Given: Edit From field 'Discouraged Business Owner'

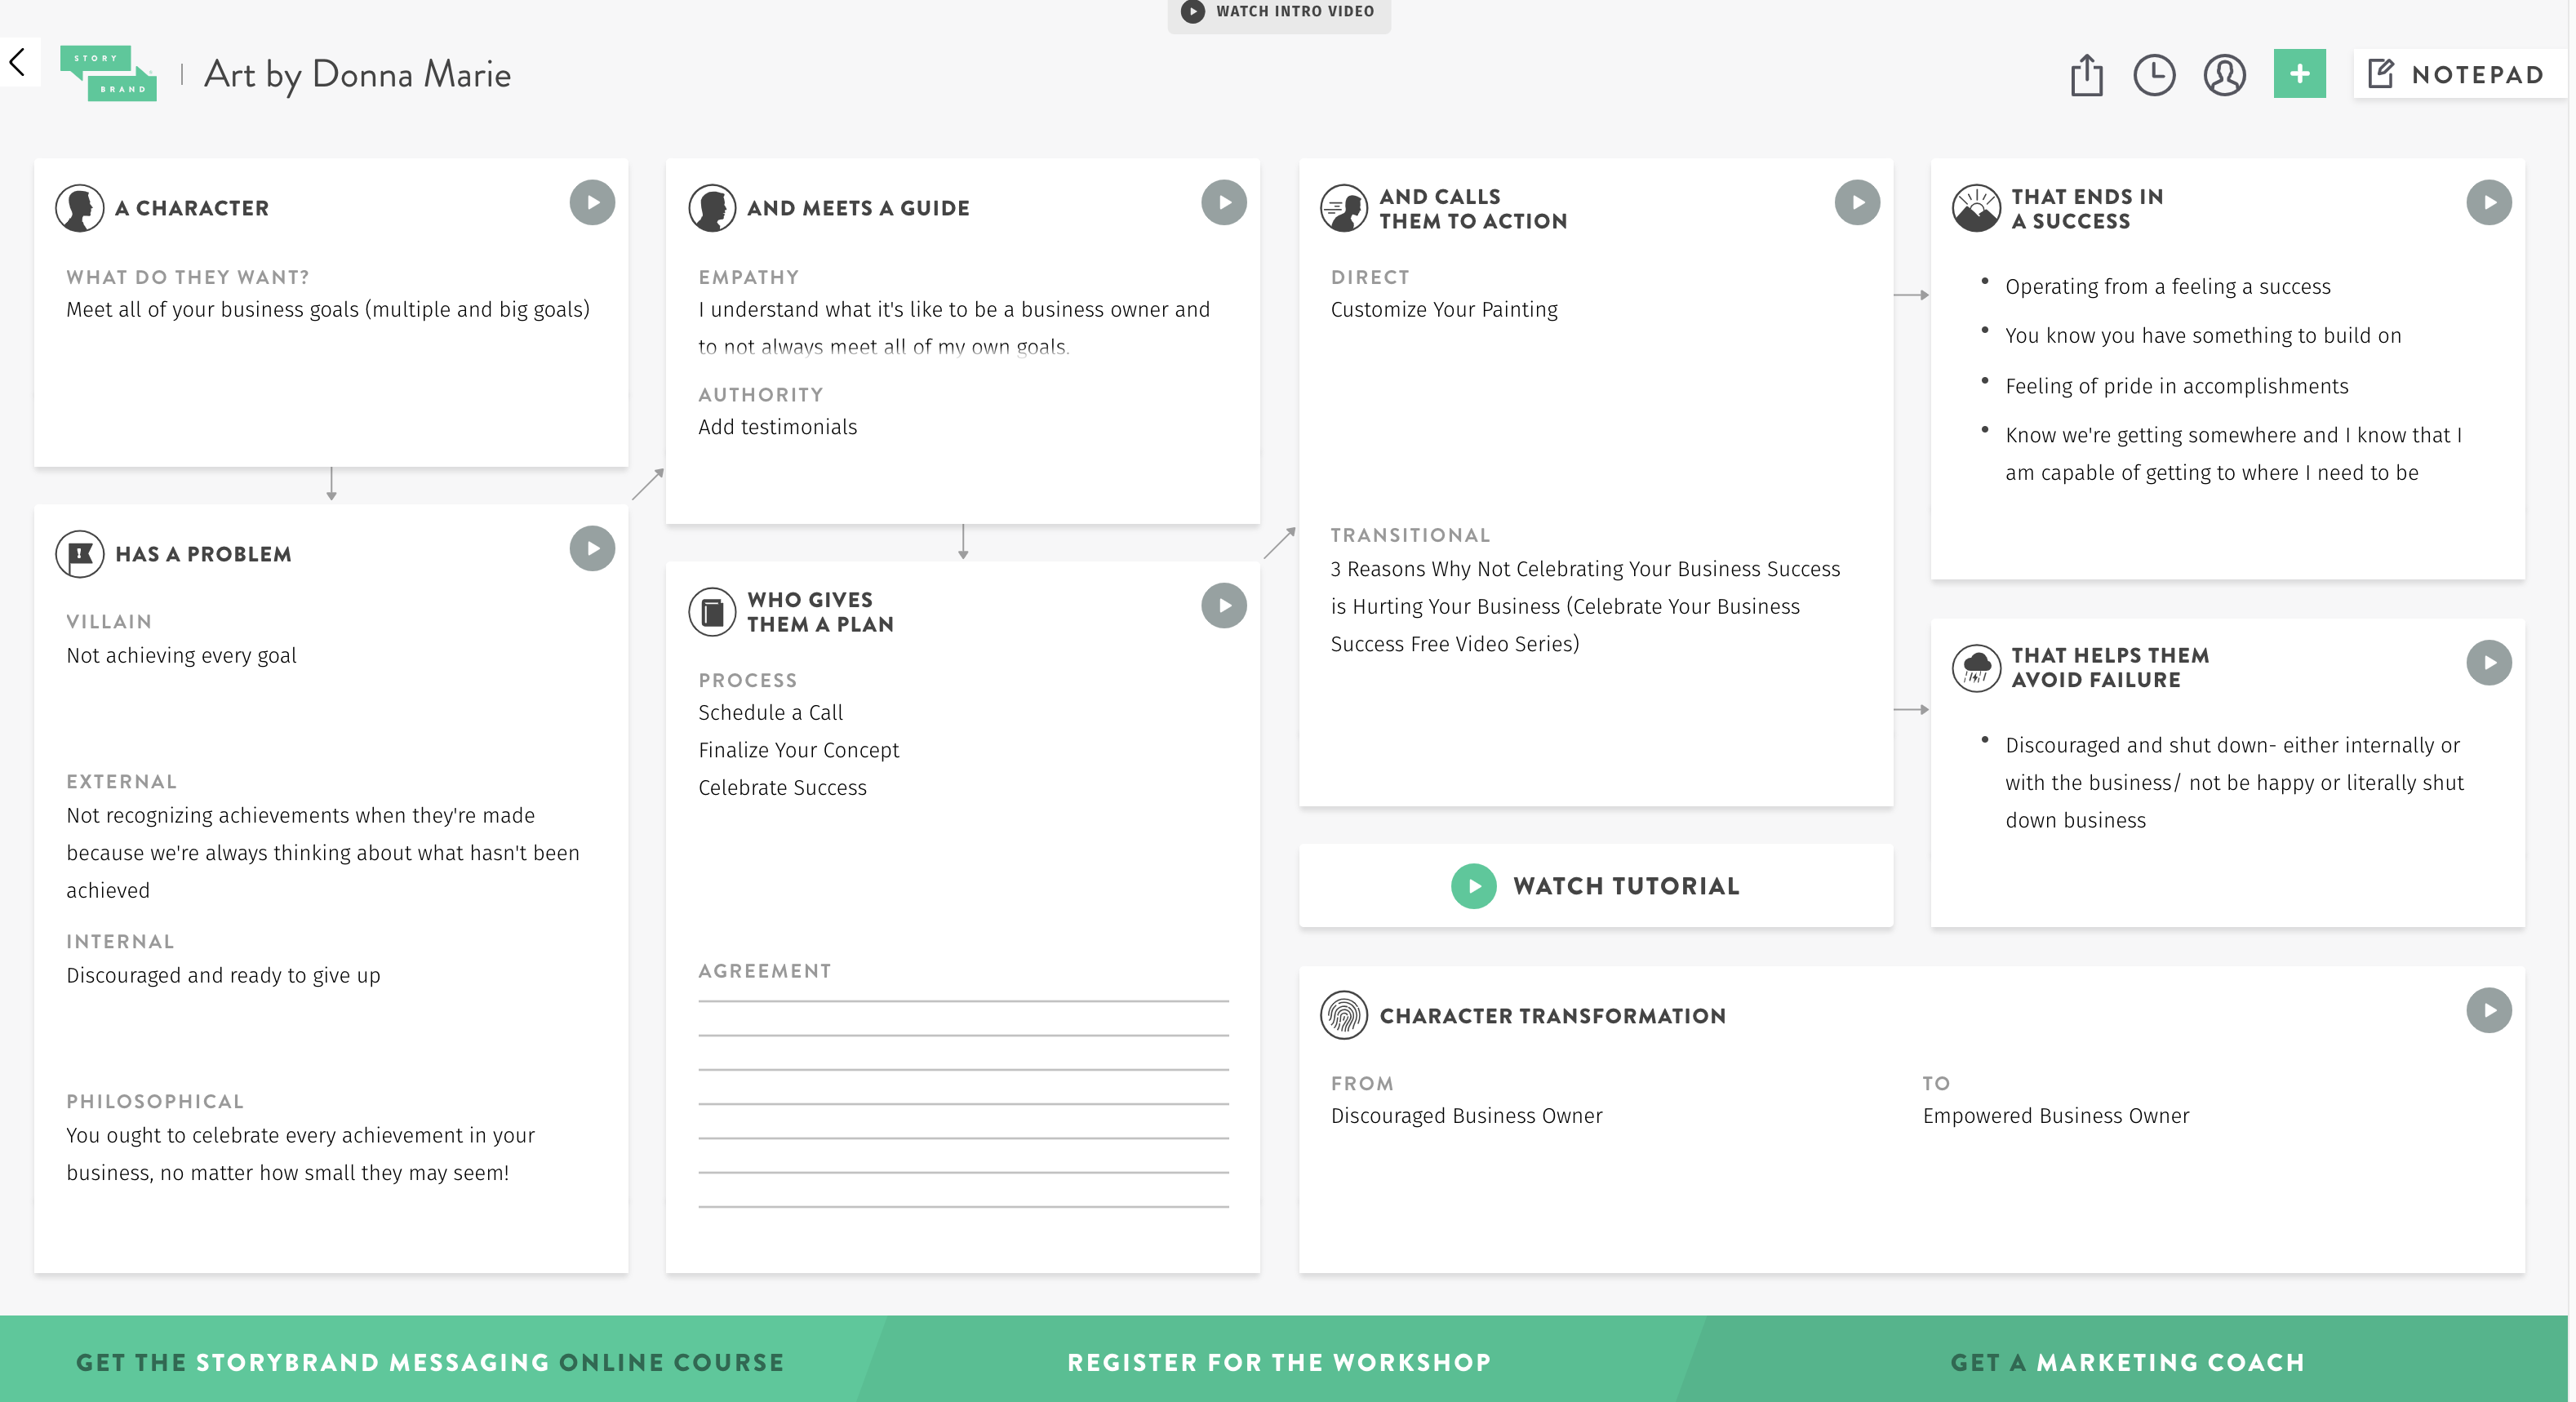Looking at the screenshot, I should 1466,1116.
